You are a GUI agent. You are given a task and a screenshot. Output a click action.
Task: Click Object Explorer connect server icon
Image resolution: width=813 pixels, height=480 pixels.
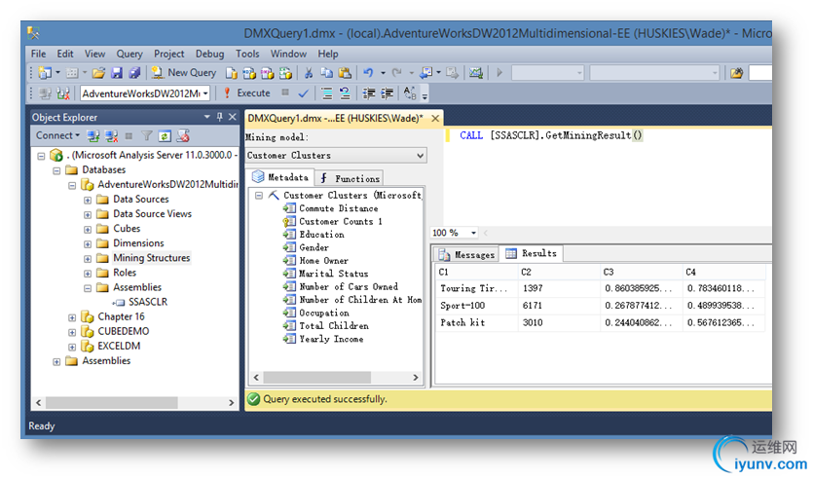93,135
